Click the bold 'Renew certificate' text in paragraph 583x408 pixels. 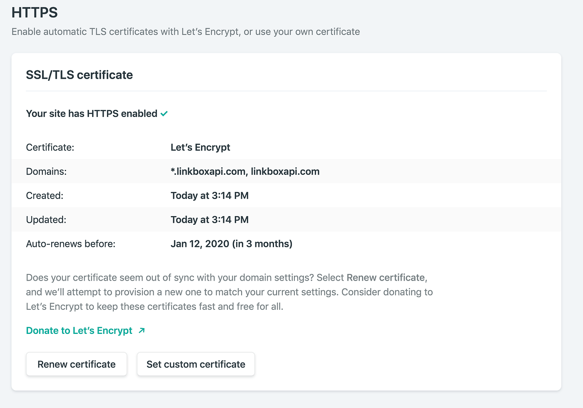386,278
